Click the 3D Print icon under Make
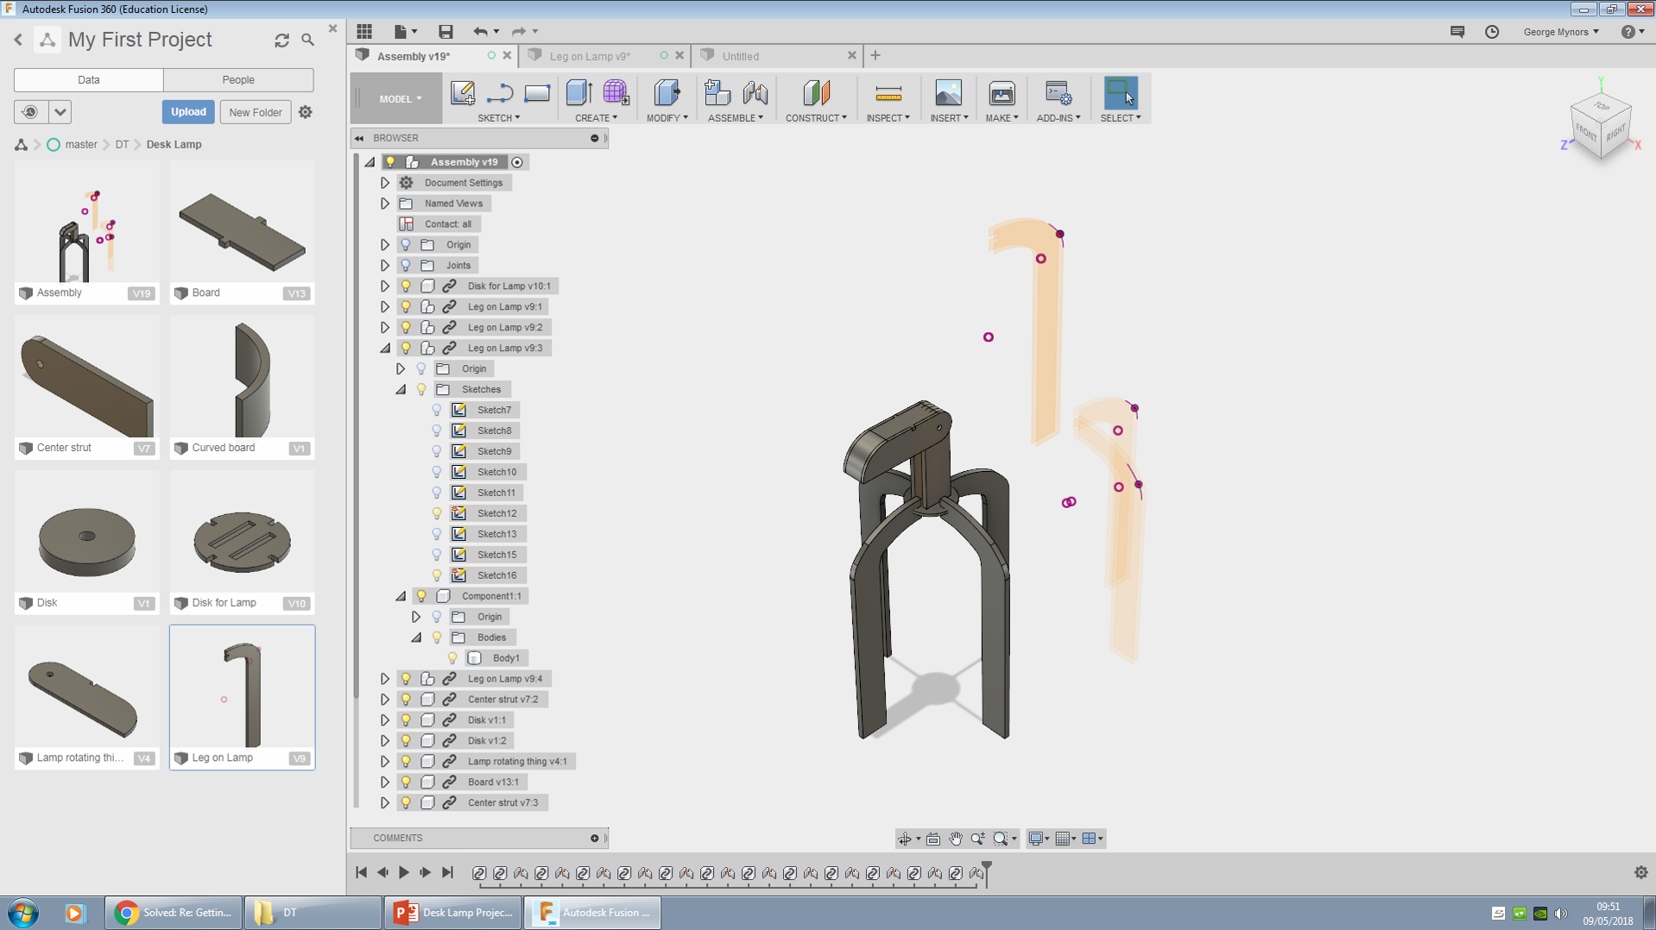The image size is (1656, 930). click(1002, 93)
